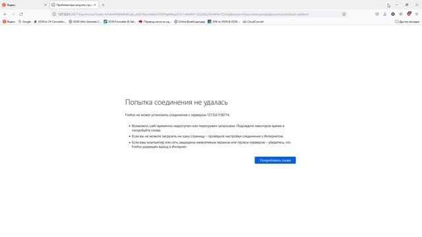This screenshot has height=237, width=422.
Task: Go back to the previous page
Action: tap(5, 14)
